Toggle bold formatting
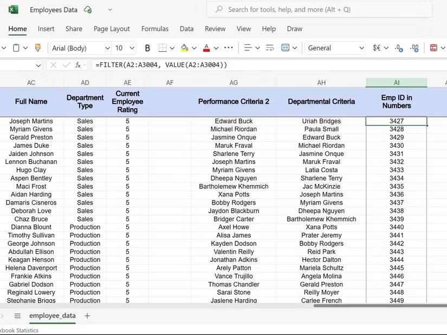The height and width of the screenshot is (335, 447). 147,48
